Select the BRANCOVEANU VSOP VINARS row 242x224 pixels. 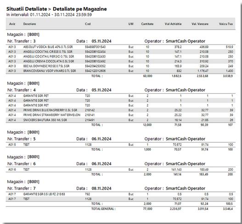(x=120, y=71)
